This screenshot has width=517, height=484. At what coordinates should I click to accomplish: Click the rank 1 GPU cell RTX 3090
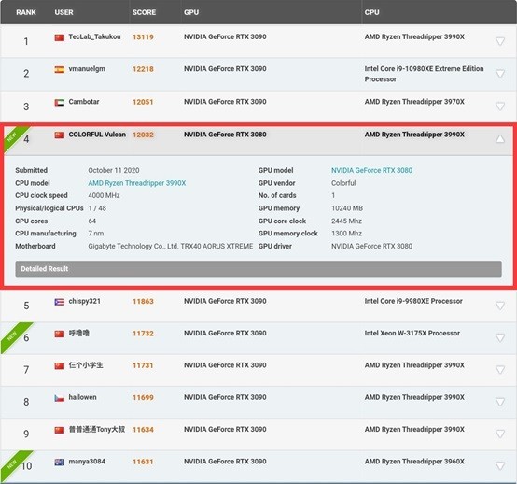pos(225,36)
